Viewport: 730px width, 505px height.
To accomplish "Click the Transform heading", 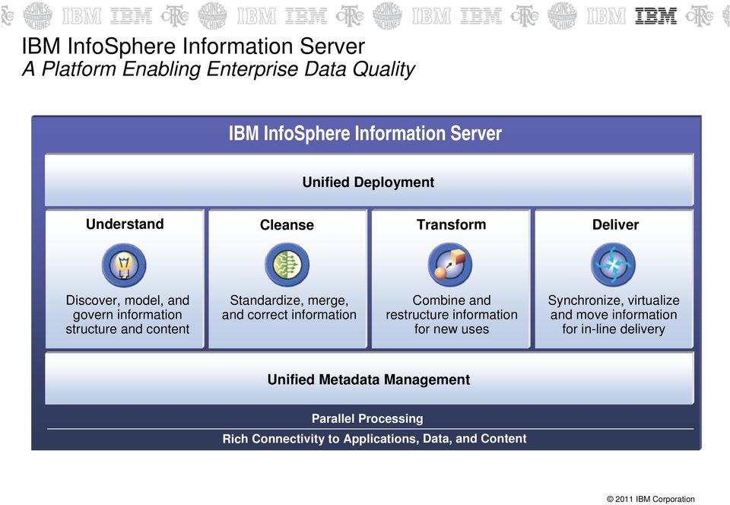I will pyautogui.click(x=451, y=224).
